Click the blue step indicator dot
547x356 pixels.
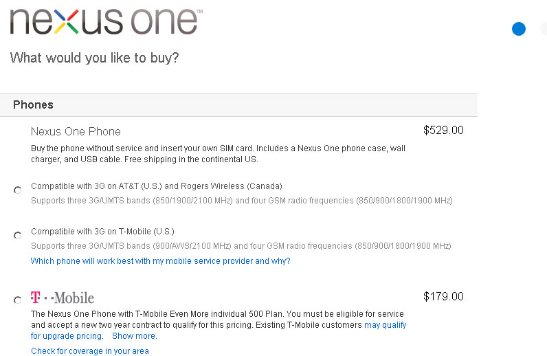(x=518, y=29)
